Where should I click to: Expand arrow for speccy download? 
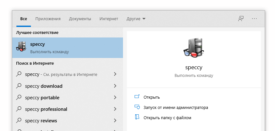115,86
